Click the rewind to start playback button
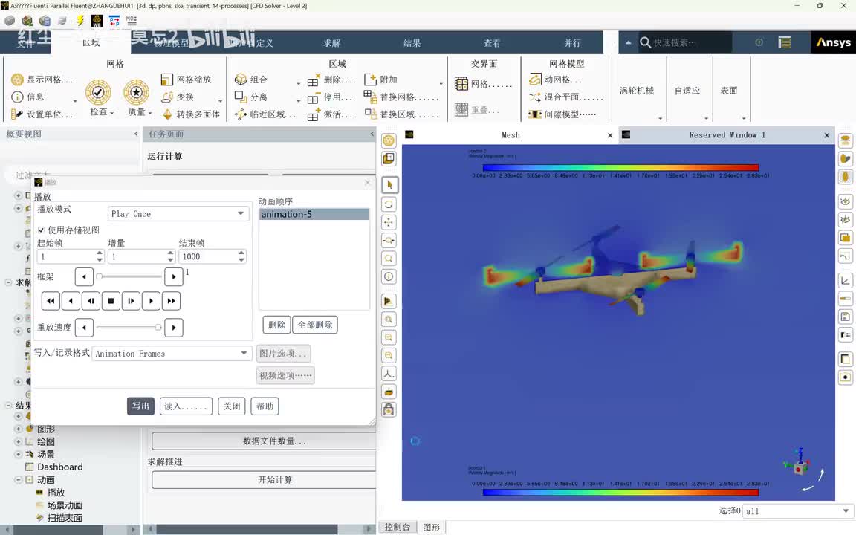 pos(51,301)
